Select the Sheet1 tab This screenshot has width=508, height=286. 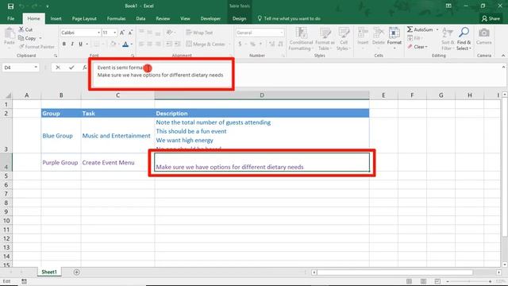[49, 272]
